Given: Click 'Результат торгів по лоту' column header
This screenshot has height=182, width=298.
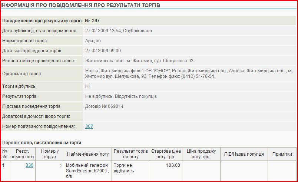Looking at the screenshot, I should click(131, 154).
